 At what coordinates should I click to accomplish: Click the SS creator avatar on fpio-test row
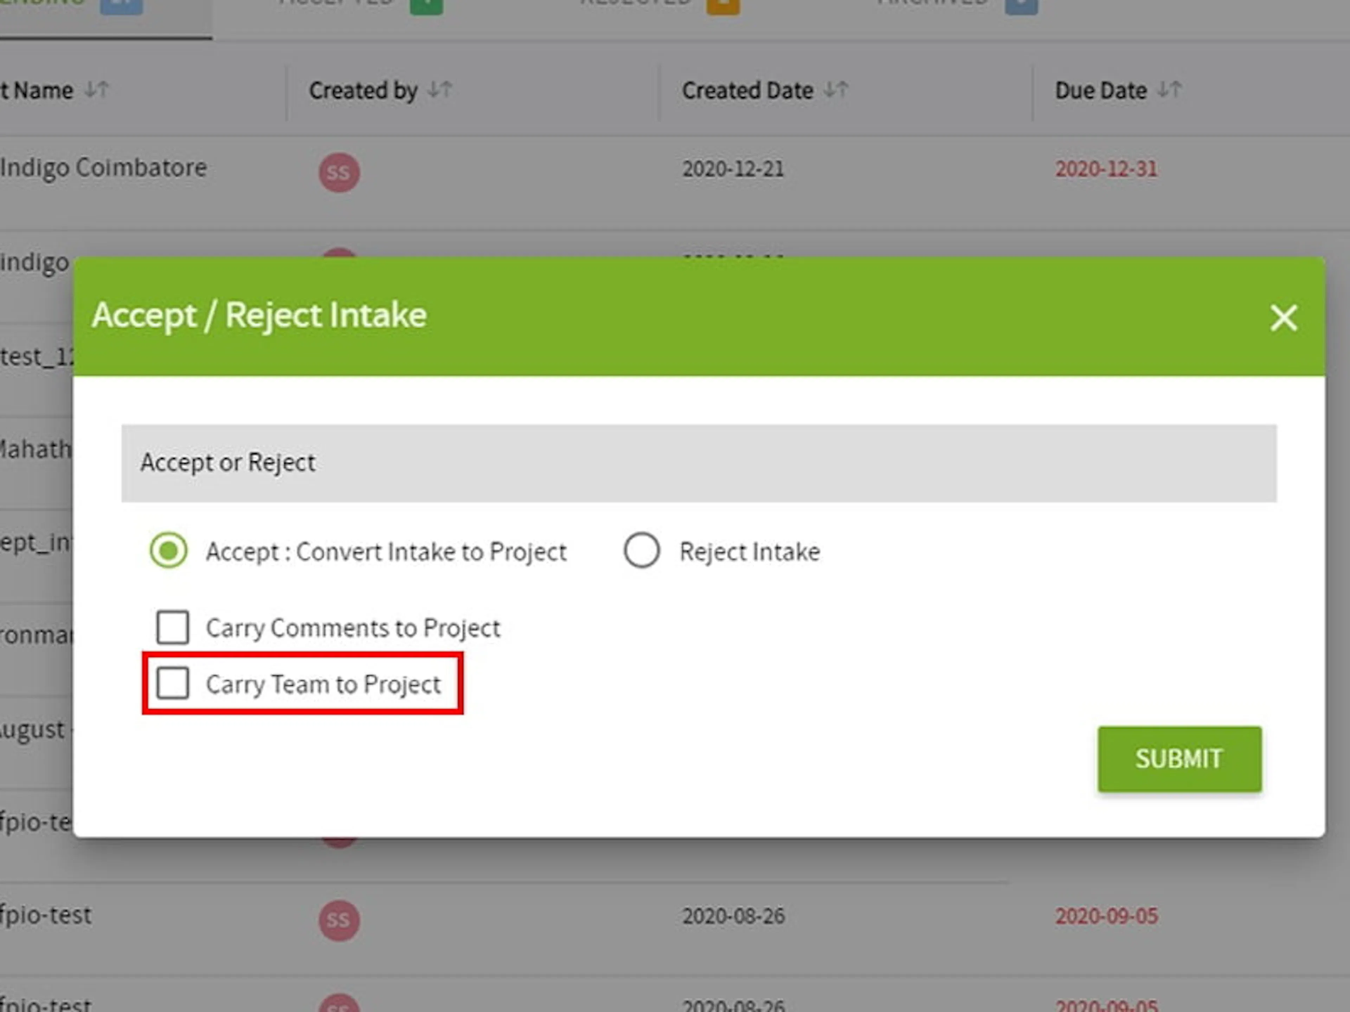[339, 920]
